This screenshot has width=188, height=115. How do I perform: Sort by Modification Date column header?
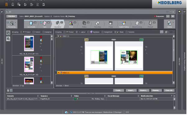[157, 96]
